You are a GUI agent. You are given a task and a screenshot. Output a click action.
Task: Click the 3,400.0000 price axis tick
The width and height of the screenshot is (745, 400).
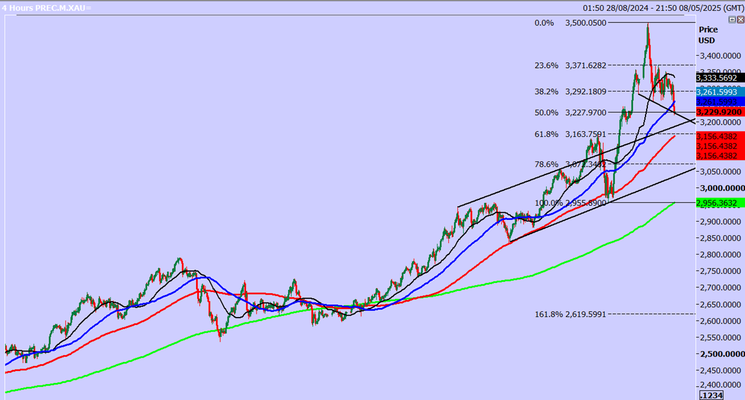[721, 56]
